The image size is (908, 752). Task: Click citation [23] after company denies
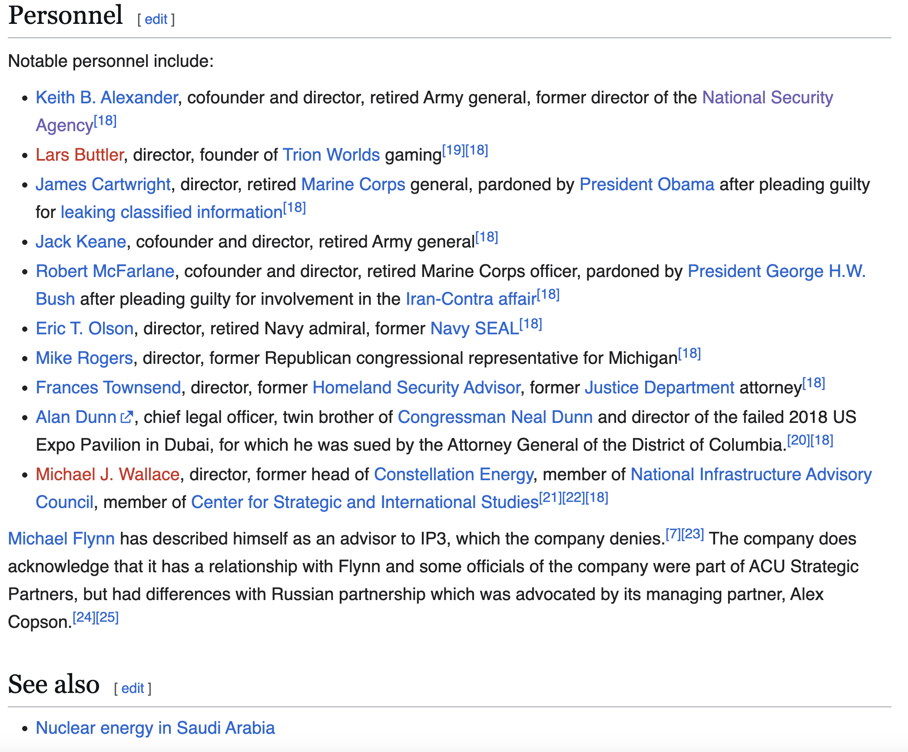pos(693,534)
